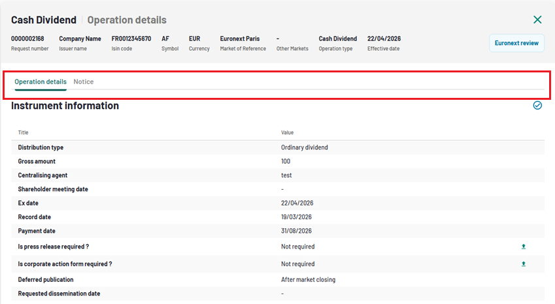Click the Ex date value 22/04/2026
555x304 pixels.
coord(296,203)
